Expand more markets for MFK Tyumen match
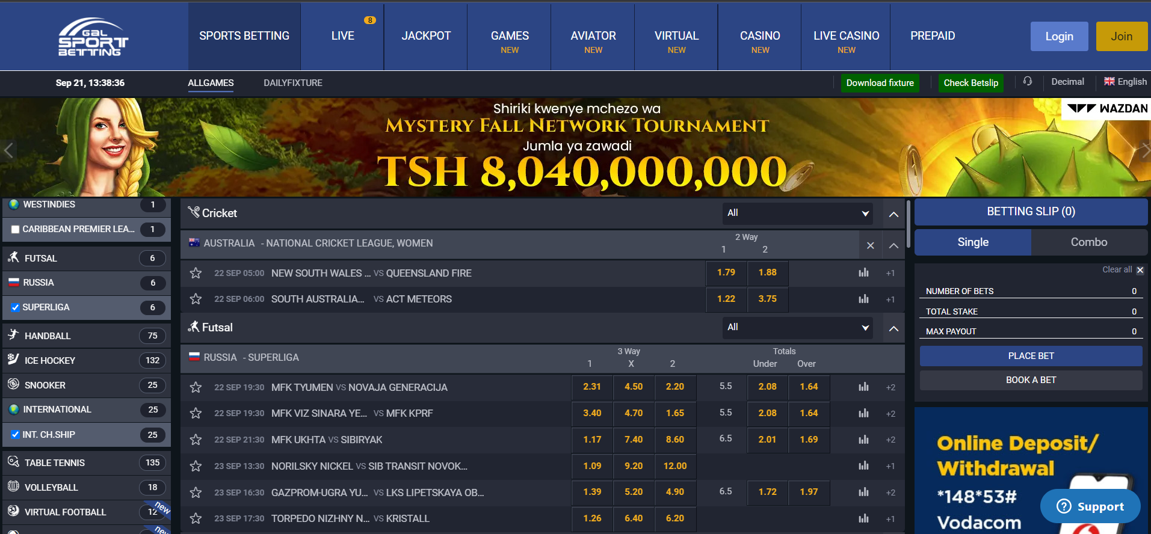 (890, 387)
